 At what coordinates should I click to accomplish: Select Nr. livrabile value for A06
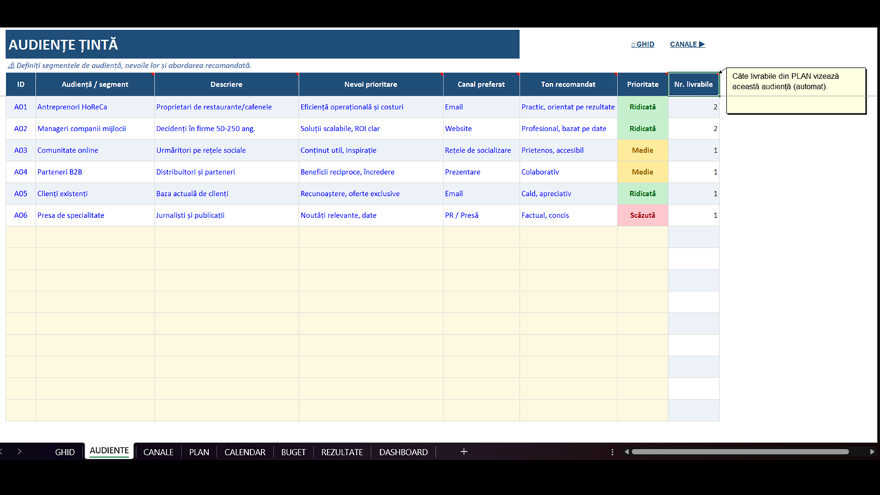[x=694, y=215]
